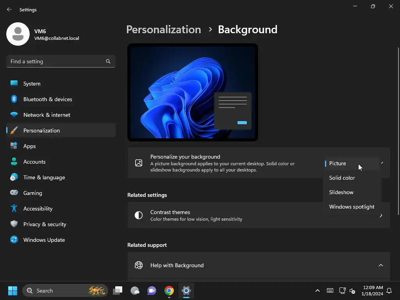Type in the Find a setting box
This screenshot has width=400, height=300.
61,61
